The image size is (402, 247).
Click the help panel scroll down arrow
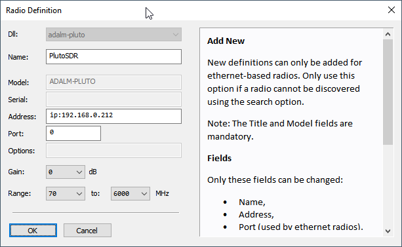pyautogui.click(x=388, y=231)
